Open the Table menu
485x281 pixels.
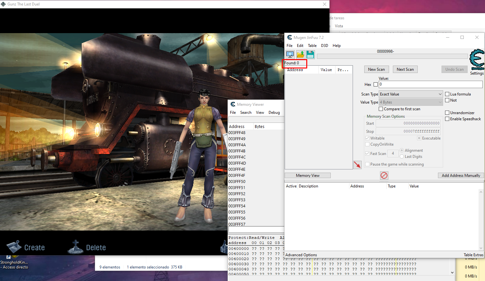click(x=312, y=46)
